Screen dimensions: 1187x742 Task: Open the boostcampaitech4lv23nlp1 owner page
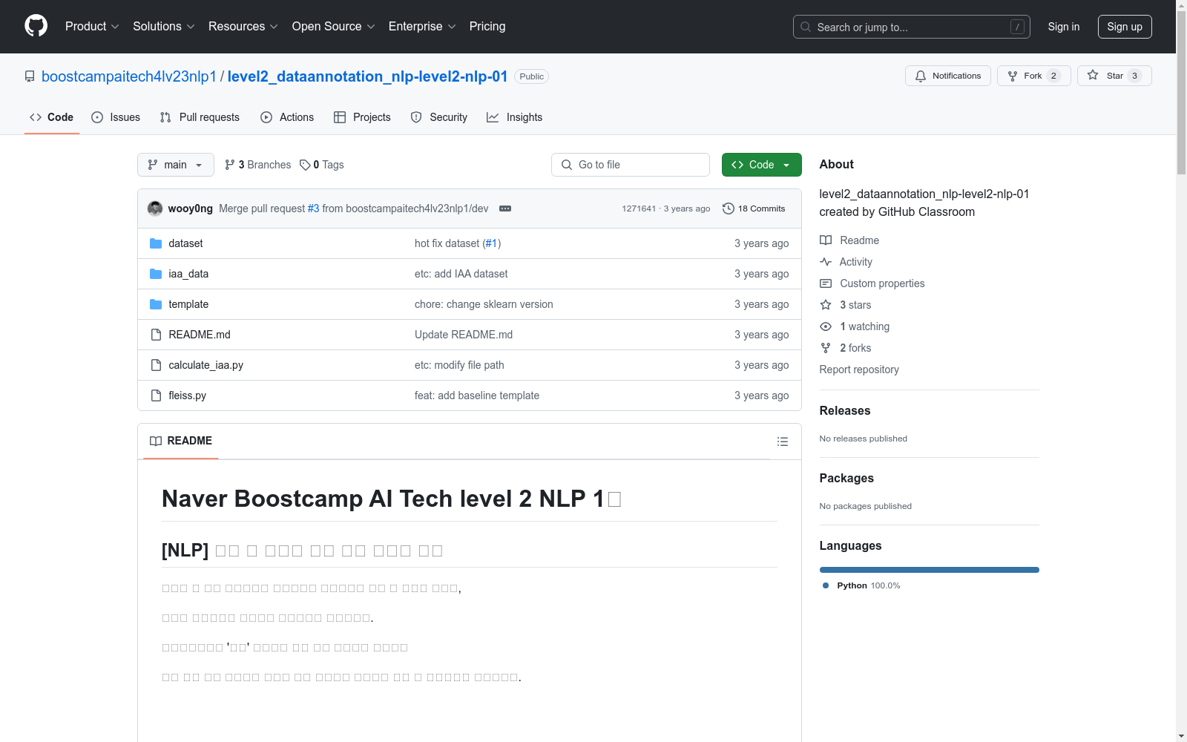click(x=129, y=76)
